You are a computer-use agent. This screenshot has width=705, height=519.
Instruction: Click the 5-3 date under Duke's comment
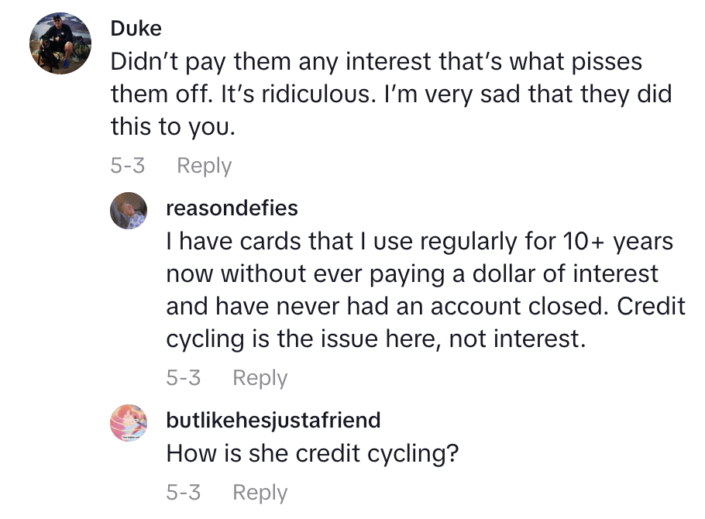(127, 166)
